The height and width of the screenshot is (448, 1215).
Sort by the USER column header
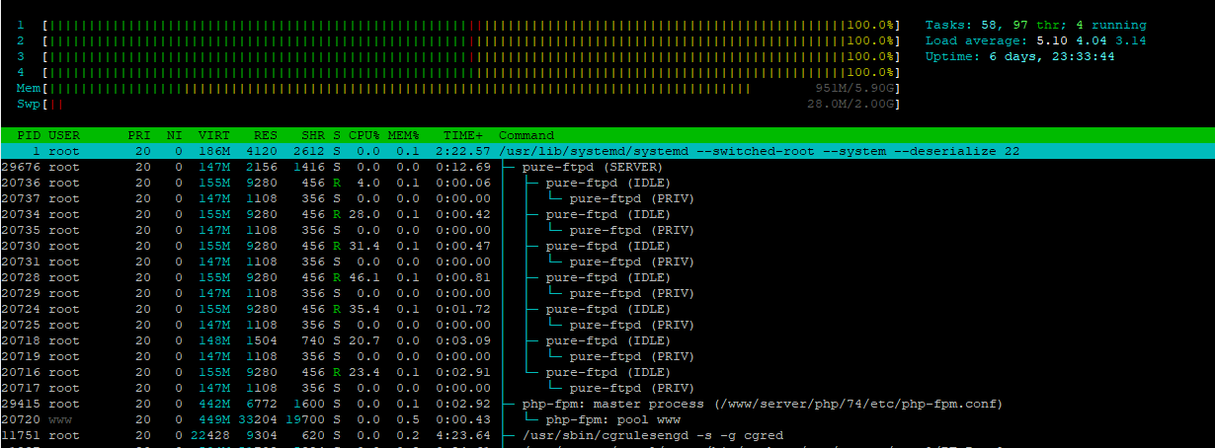pyautogui.click(x=64, y=135)
